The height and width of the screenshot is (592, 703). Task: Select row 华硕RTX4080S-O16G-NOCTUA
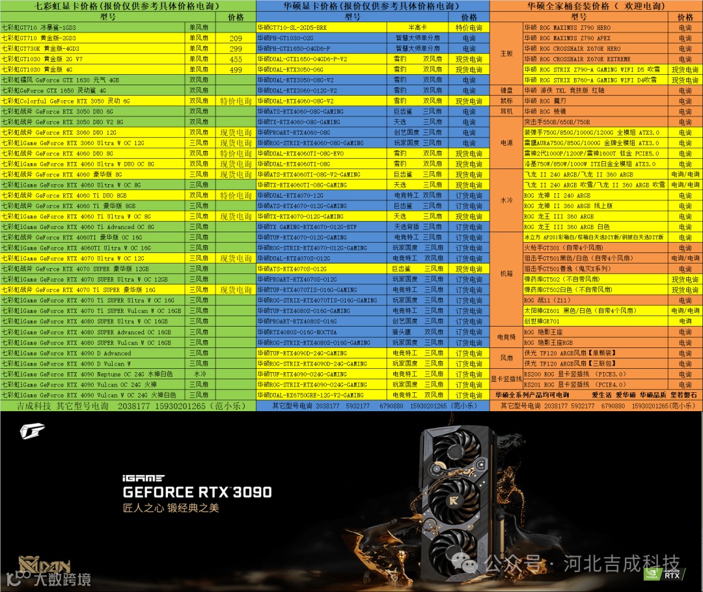372,332
